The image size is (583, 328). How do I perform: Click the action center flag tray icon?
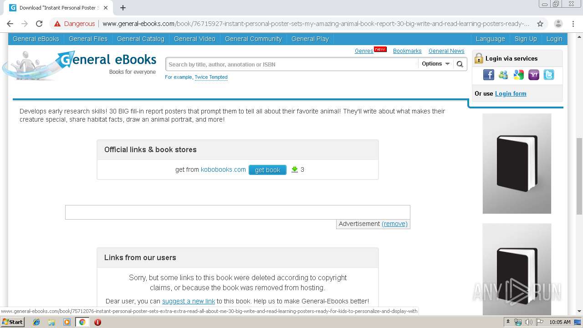[x=540, y=322]
